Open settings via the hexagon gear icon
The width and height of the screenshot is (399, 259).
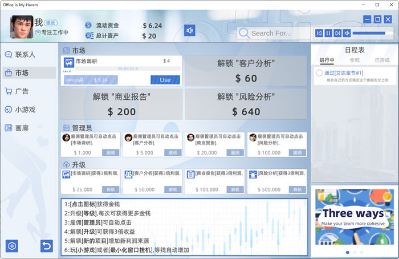point(12,246)
